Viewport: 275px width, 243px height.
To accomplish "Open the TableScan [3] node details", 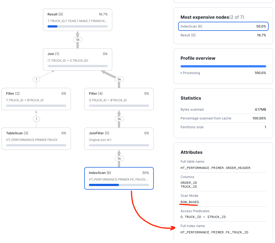I will 36,138.
